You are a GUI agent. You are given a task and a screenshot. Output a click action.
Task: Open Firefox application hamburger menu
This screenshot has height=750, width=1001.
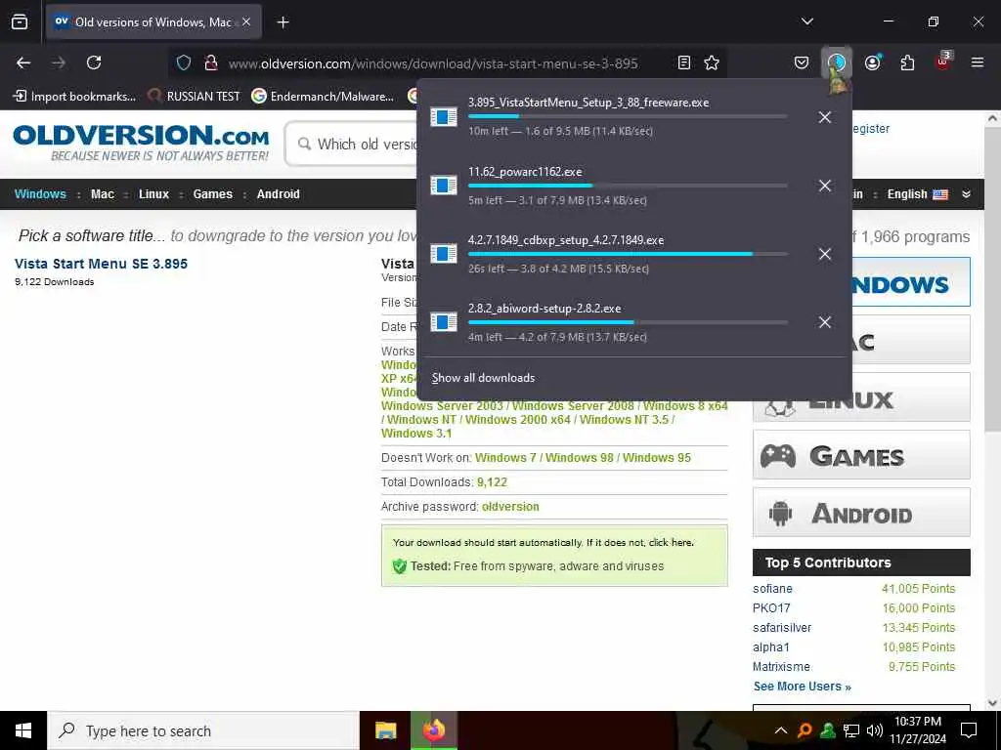click(x=978, y=62)
